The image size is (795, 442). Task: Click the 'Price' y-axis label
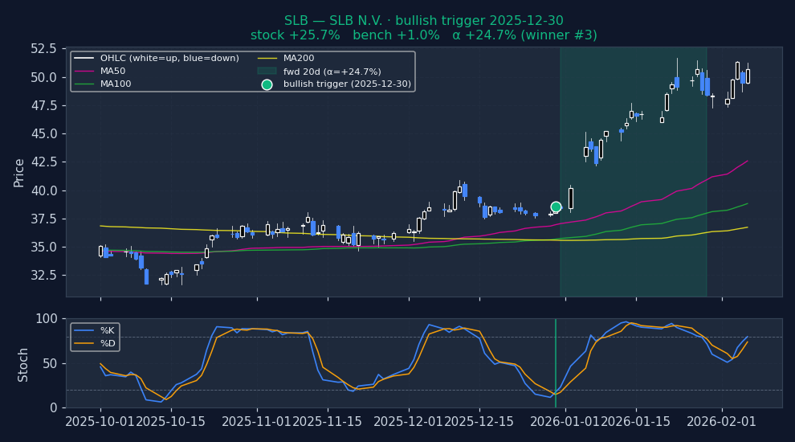18,172
